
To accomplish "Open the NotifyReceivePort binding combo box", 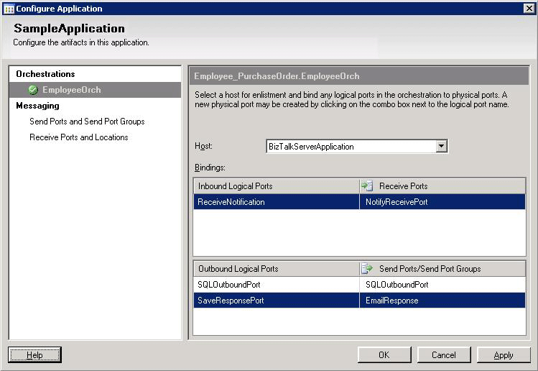I will tap(442, 202).
